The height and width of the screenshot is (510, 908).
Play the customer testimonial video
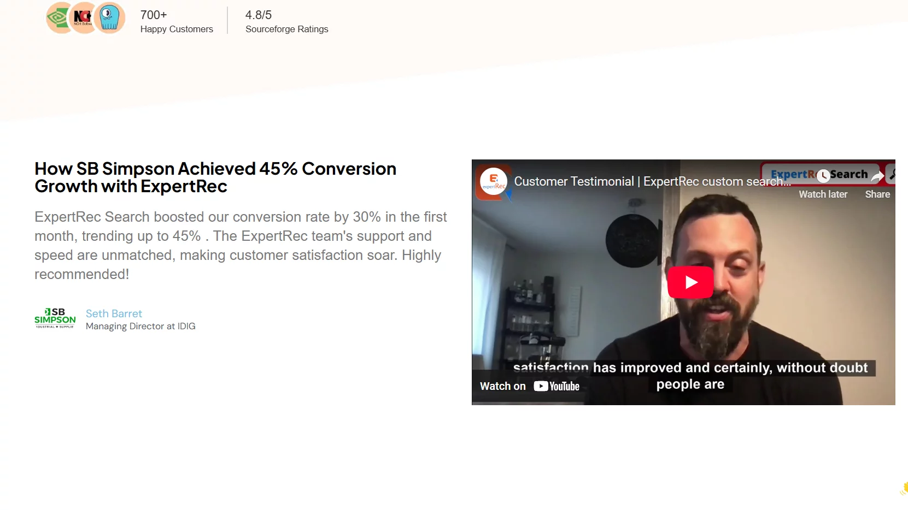click(690, 282)
